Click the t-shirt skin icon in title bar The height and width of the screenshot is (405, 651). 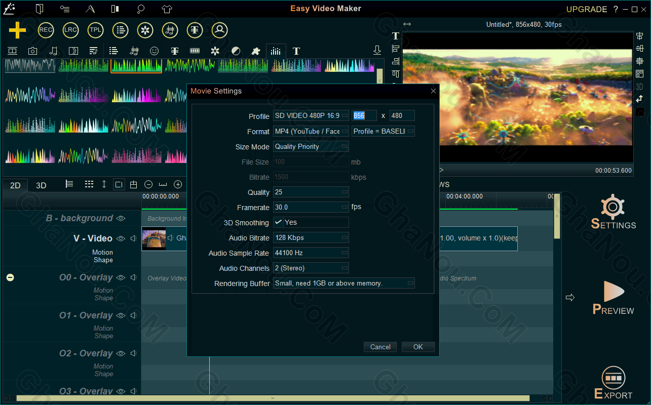click(167, 9)
